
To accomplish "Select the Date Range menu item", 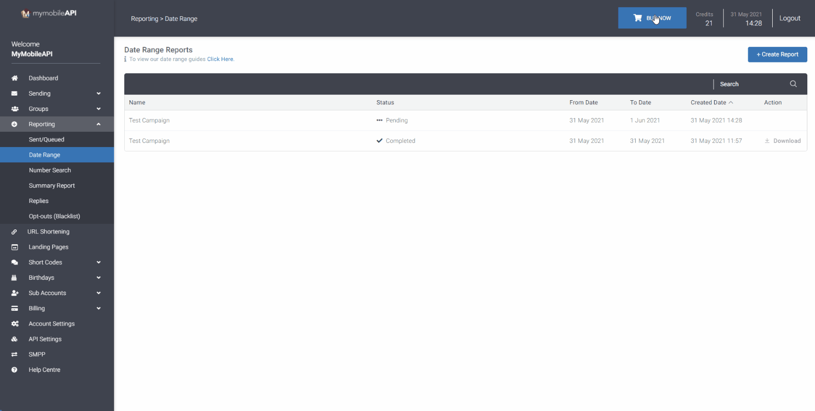I will coord(57,155).
